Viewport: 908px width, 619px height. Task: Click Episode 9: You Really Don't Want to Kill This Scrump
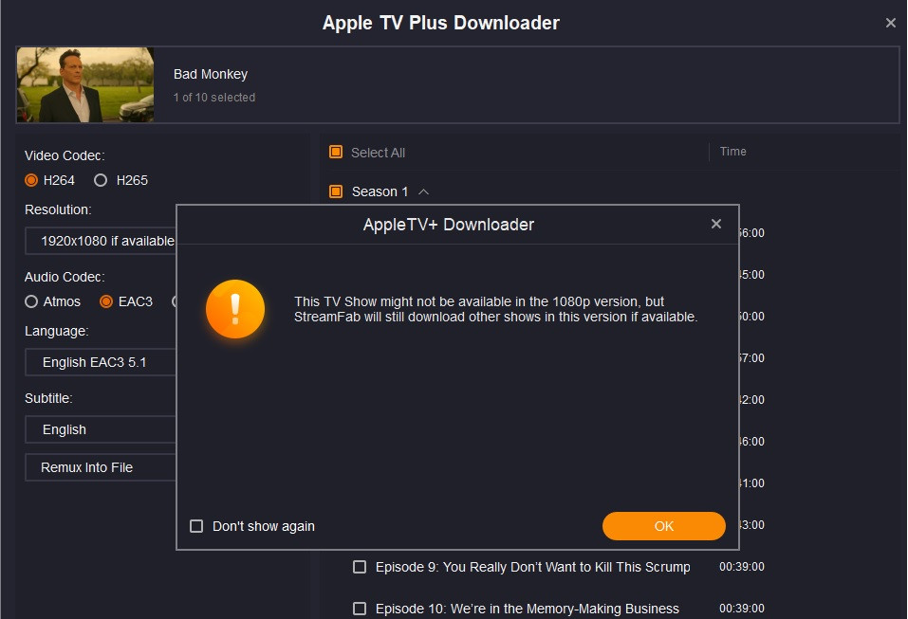pos(533,567)
